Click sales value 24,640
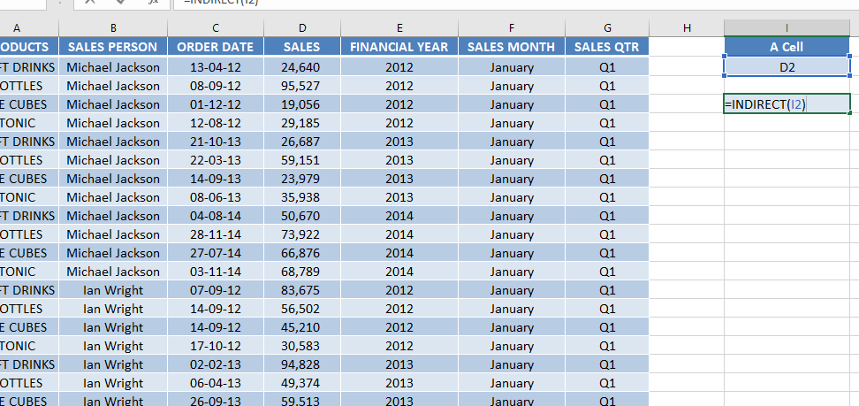The image size is (859, 406). (x=302, y=67)
